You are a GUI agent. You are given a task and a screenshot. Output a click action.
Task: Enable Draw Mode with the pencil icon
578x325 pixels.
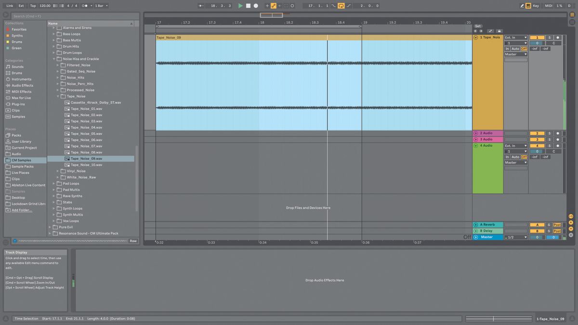pyautogui.click(x=522, y=5)
